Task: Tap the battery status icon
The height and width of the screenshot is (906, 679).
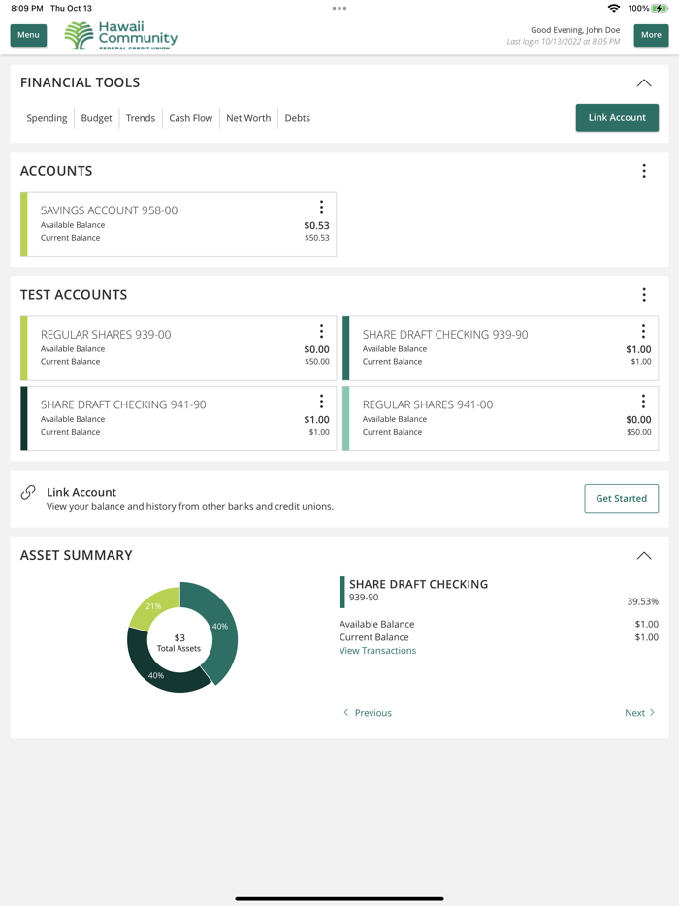Action: coord(660,8)
